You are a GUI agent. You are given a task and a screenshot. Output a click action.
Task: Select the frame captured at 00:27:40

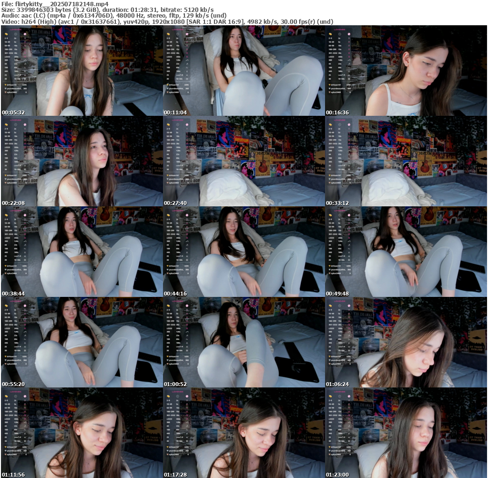244,161
